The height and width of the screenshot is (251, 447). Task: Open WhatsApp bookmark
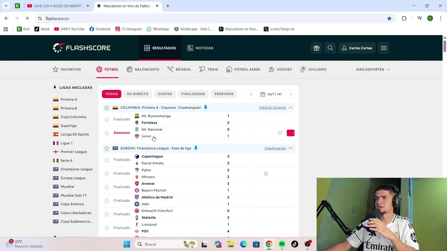pos(158,29)
